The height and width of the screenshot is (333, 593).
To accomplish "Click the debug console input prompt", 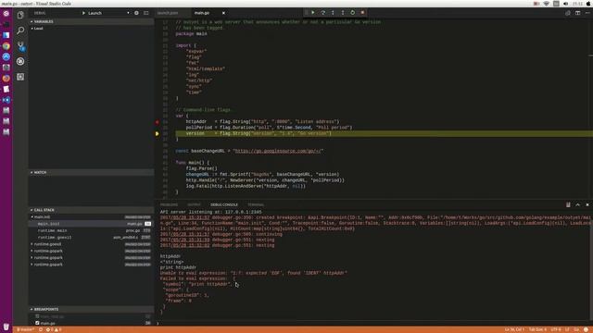I will [x=372, y=323].
